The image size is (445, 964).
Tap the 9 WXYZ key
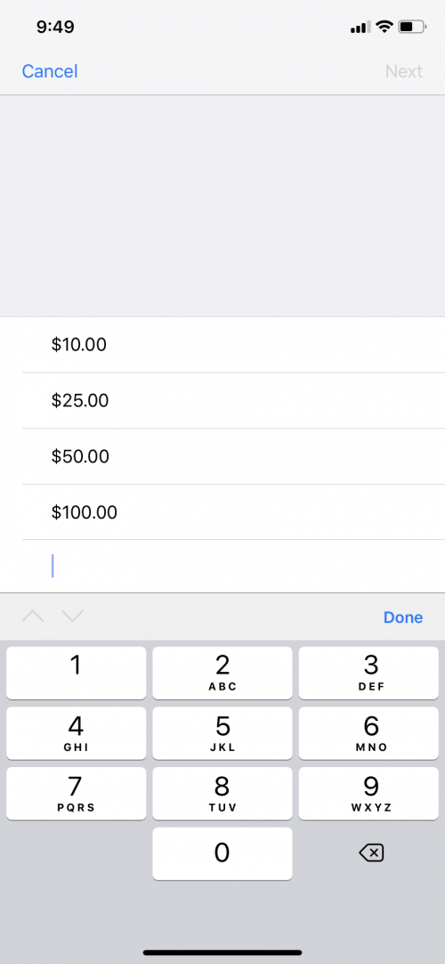(368, 793)
